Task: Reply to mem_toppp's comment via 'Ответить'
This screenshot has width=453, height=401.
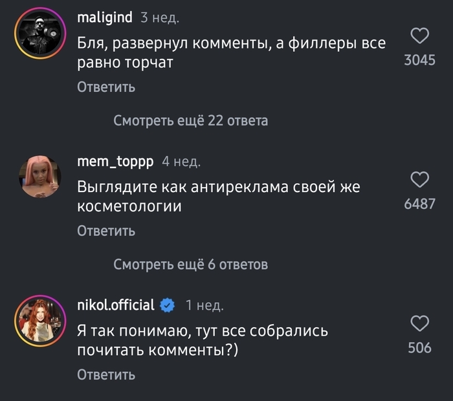Action: tap(106, 230)
